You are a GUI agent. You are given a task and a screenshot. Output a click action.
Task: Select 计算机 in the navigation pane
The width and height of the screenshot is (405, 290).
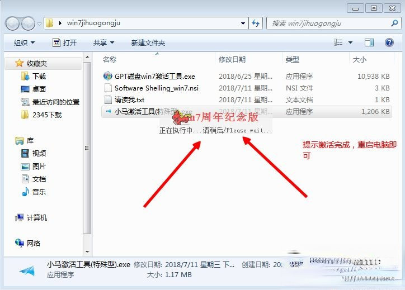37,218
